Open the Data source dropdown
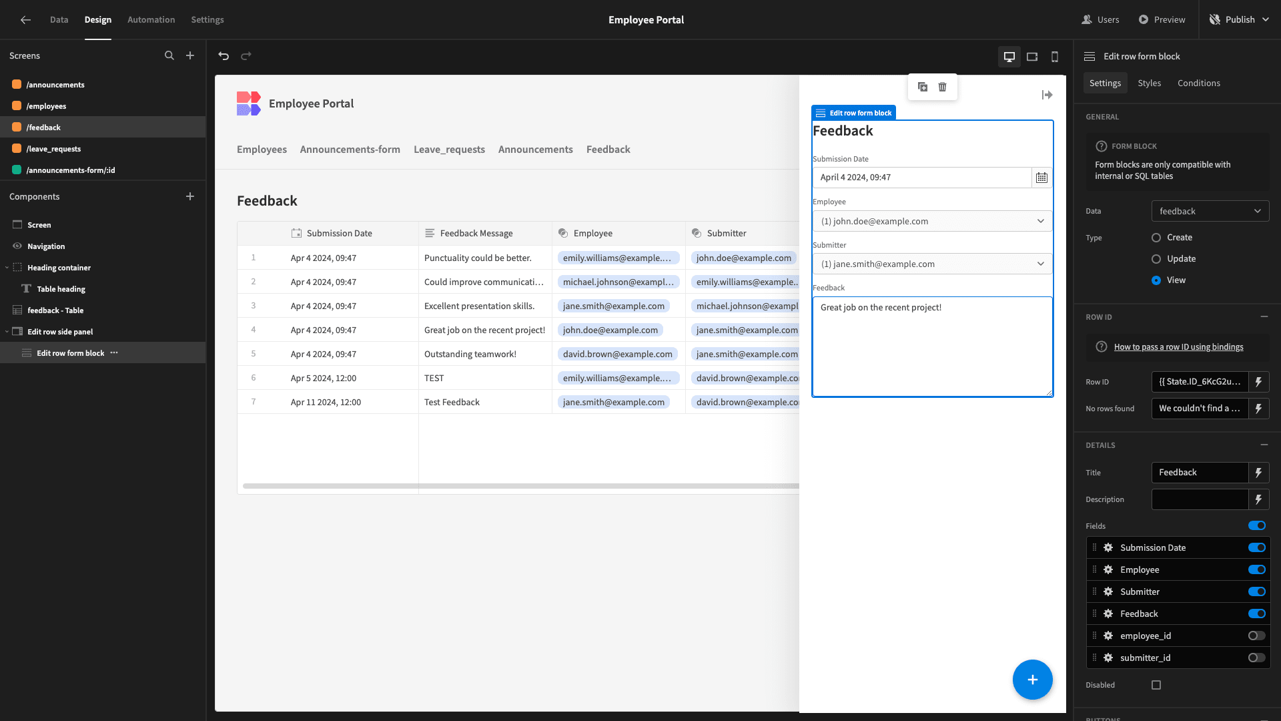The width and height of the screenshot is (1281, 721). 1210,211
